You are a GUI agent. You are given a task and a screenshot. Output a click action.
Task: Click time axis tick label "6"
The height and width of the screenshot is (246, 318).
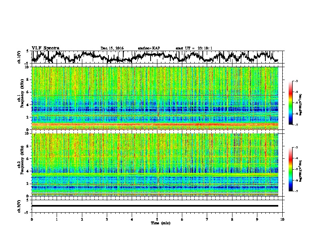tap(182, 219)
